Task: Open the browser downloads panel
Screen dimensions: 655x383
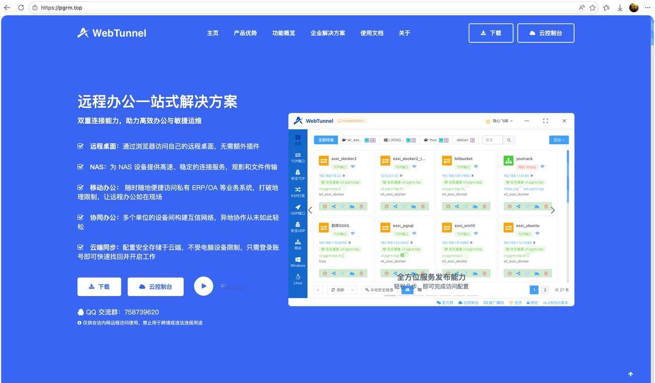Action: coord(620,8)
